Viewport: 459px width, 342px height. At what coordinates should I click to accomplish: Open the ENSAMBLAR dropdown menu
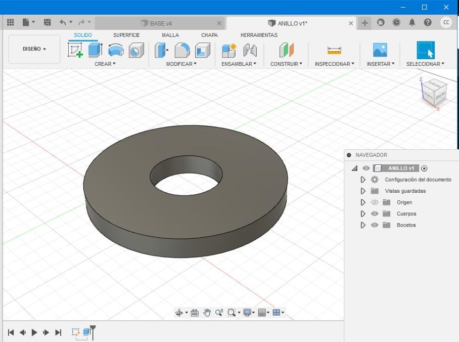[x=239, y=64]
